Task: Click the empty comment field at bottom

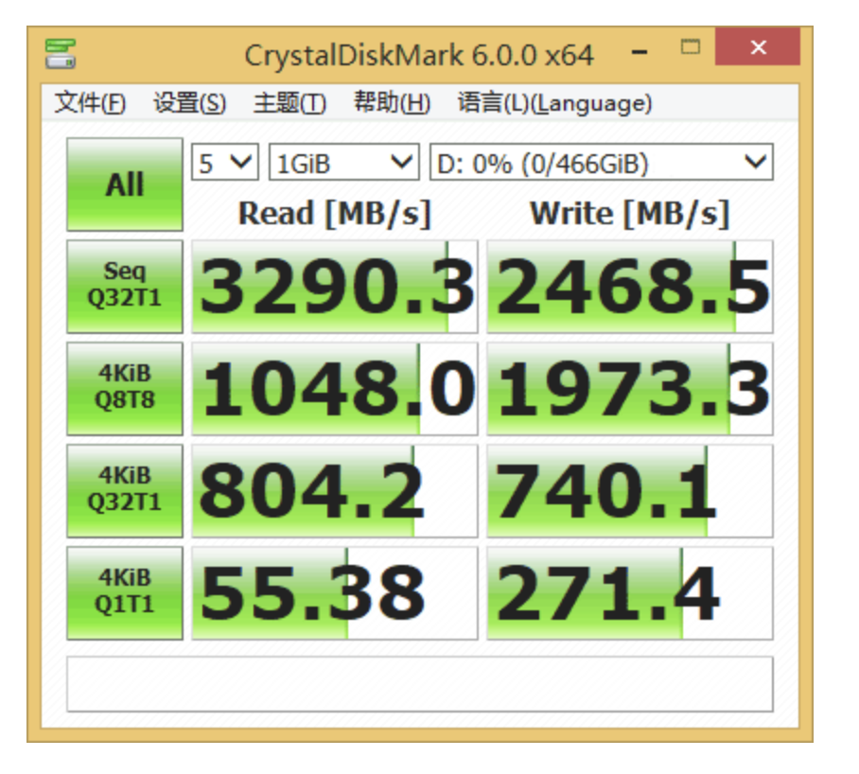Action: pos(420,684)
